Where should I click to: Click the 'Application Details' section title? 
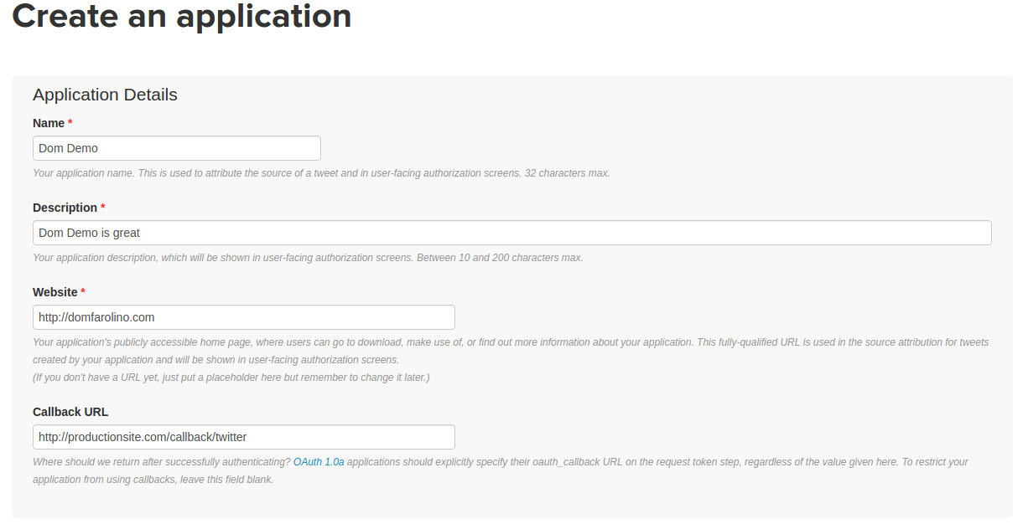point(105,95)
